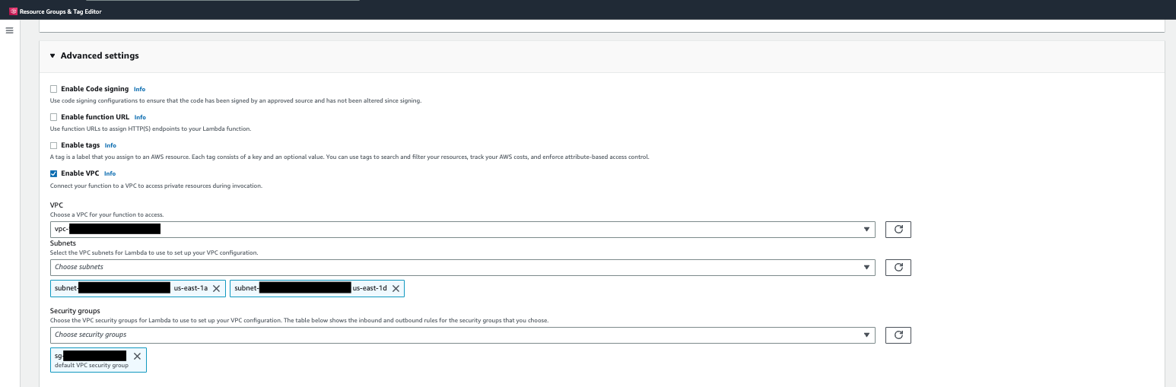Remove the us-east-1d subnet chip
The width and height of the screenshot is (1176, 387).
point(396,288)
